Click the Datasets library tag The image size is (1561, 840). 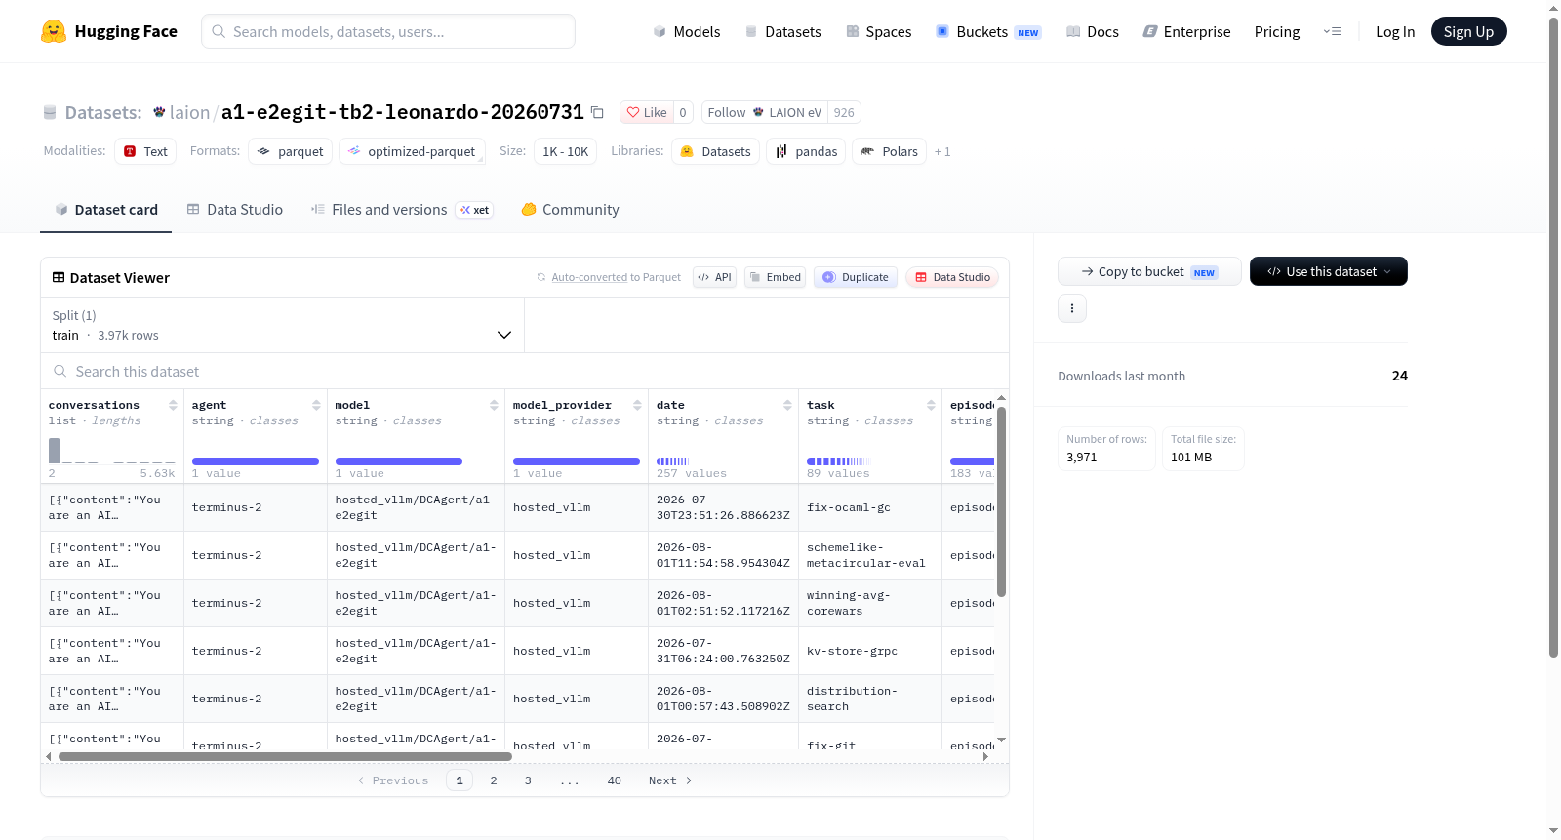pos(715,152)
